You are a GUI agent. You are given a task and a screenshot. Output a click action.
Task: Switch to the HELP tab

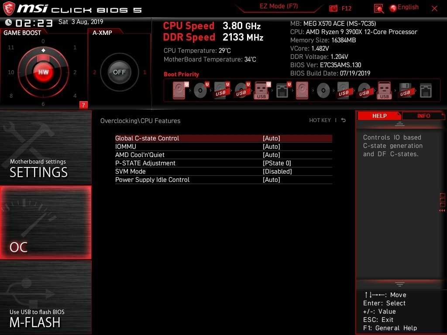tap(379, 116)
